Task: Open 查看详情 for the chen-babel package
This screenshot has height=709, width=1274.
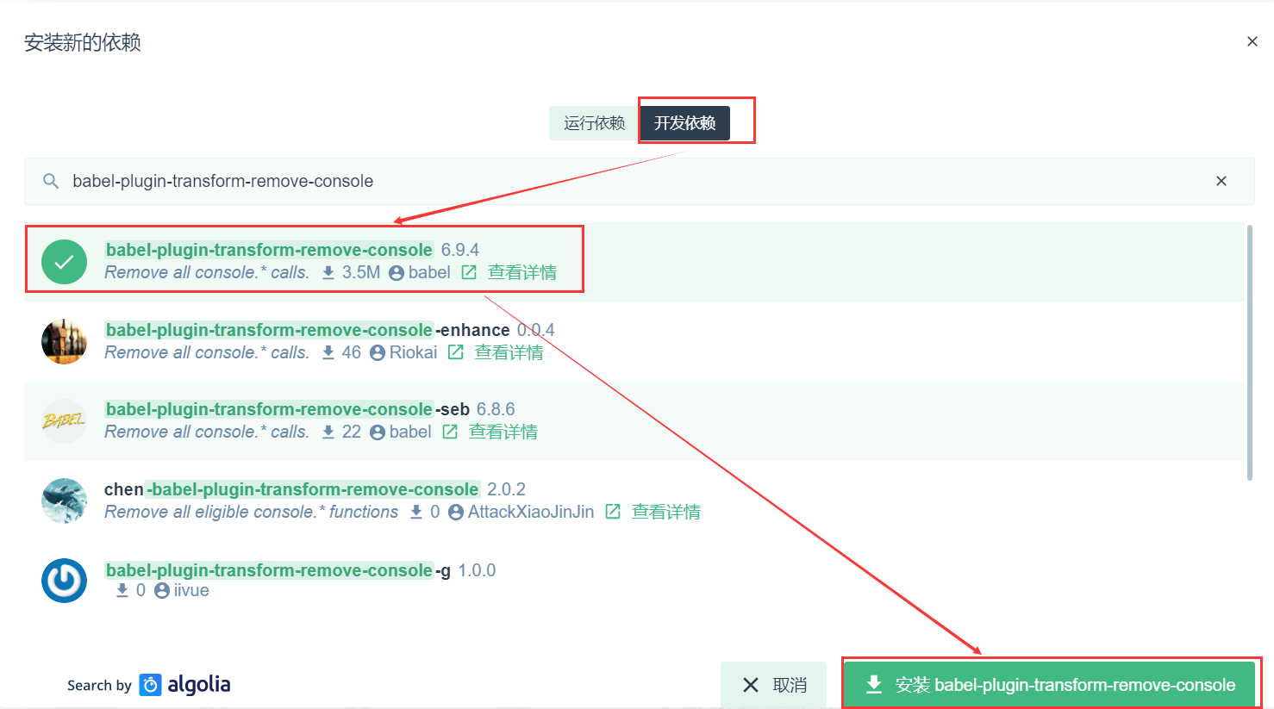Action: (665, 512)
